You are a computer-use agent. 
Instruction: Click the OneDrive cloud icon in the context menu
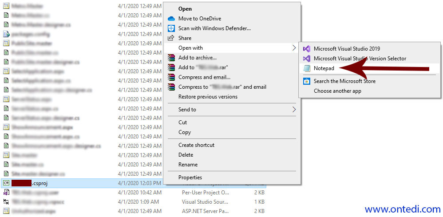pyautogui.click(x=171, y=19)
